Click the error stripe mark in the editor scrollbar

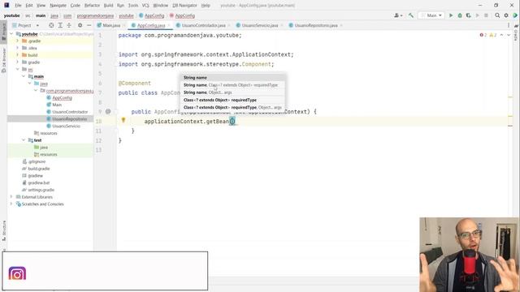click(x=510, y=126)
